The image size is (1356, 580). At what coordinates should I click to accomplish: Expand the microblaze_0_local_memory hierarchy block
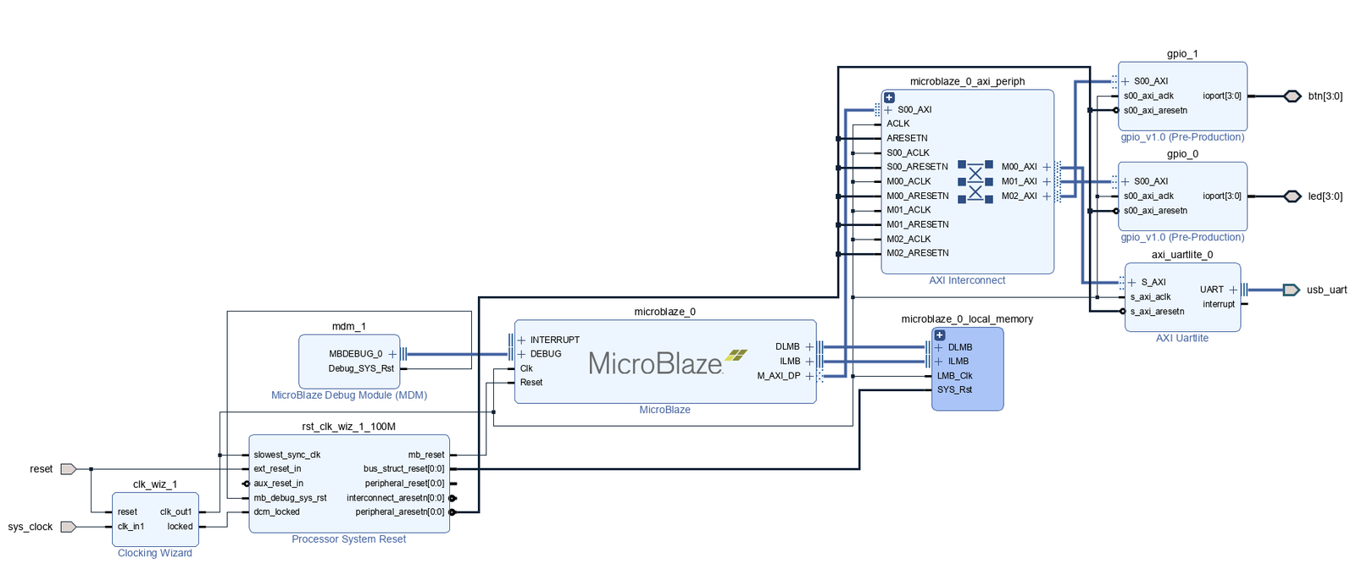[939, 335]
